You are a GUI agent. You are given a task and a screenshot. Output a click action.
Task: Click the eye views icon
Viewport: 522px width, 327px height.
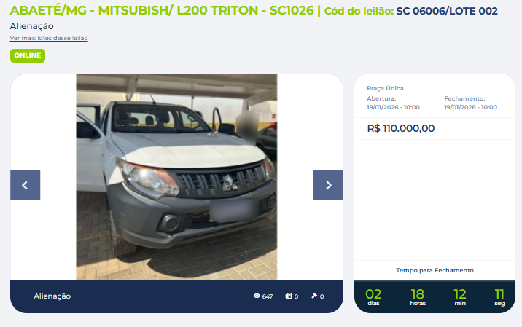coord(257,296)
